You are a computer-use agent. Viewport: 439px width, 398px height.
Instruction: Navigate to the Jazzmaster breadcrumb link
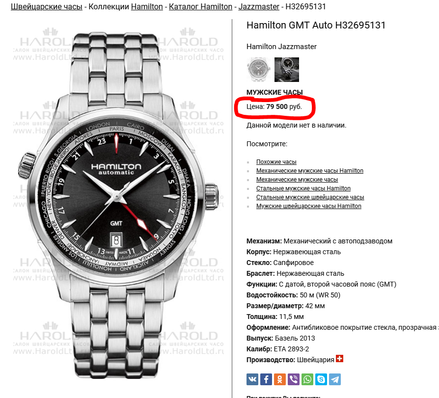(x=259, y=6)
